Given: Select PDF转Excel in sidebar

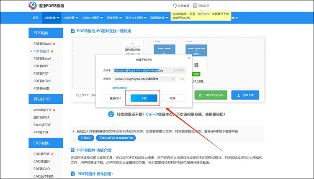Looking at the screenshot, I should 42,59.
